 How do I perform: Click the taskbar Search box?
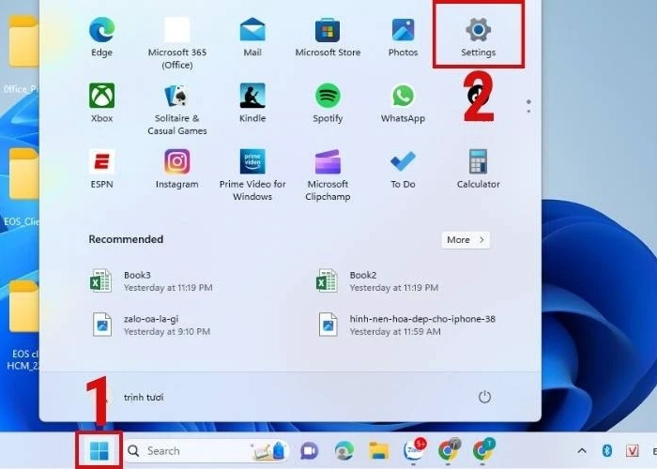point(188,451)
